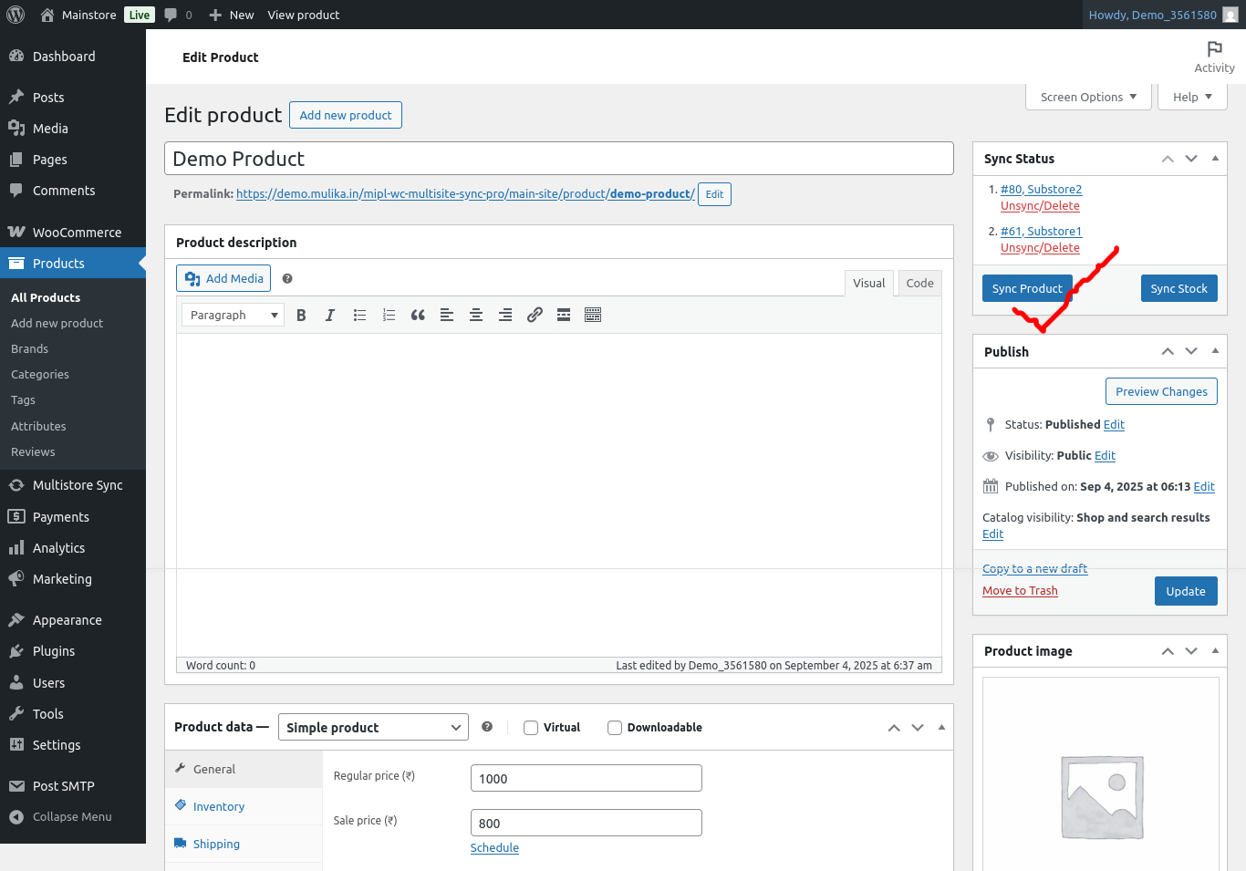Align text center in editor

(x=476, y=315)
